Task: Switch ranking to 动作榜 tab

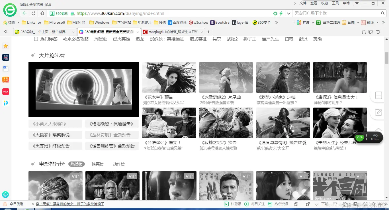Action: (119, 164)
